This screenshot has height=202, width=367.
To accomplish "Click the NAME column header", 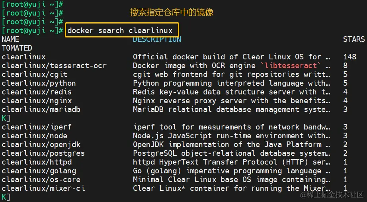I will coord(10,39).
